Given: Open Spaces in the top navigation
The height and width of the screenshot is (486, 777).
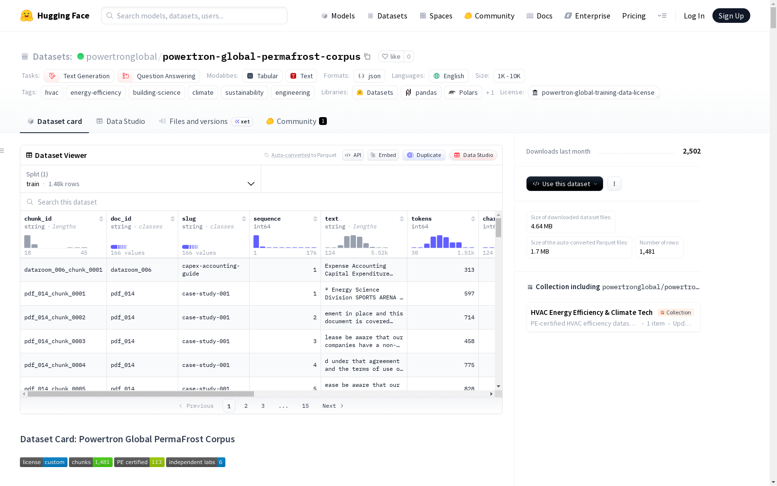Looking at the screenshot, I should point(436,16).
